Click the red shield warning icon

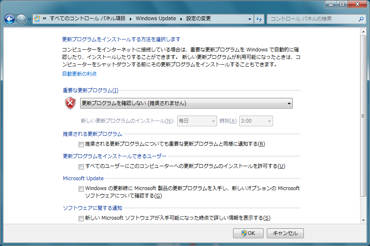pyautogui.click(x=70, y=103)
